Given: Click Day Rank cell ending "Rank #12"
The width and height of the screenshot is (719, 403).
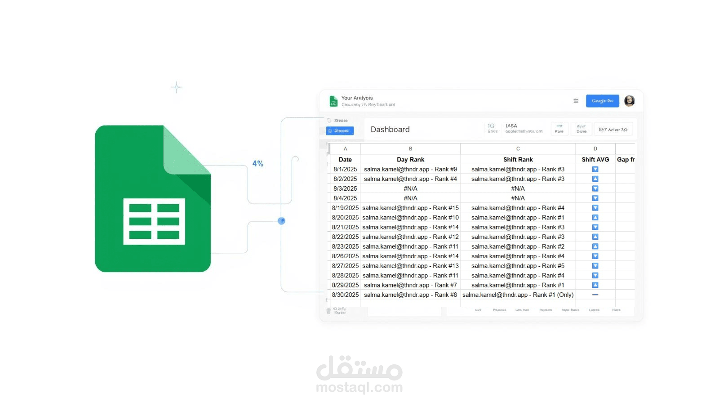Looking at the screenshot, I should tap(410, 237).
